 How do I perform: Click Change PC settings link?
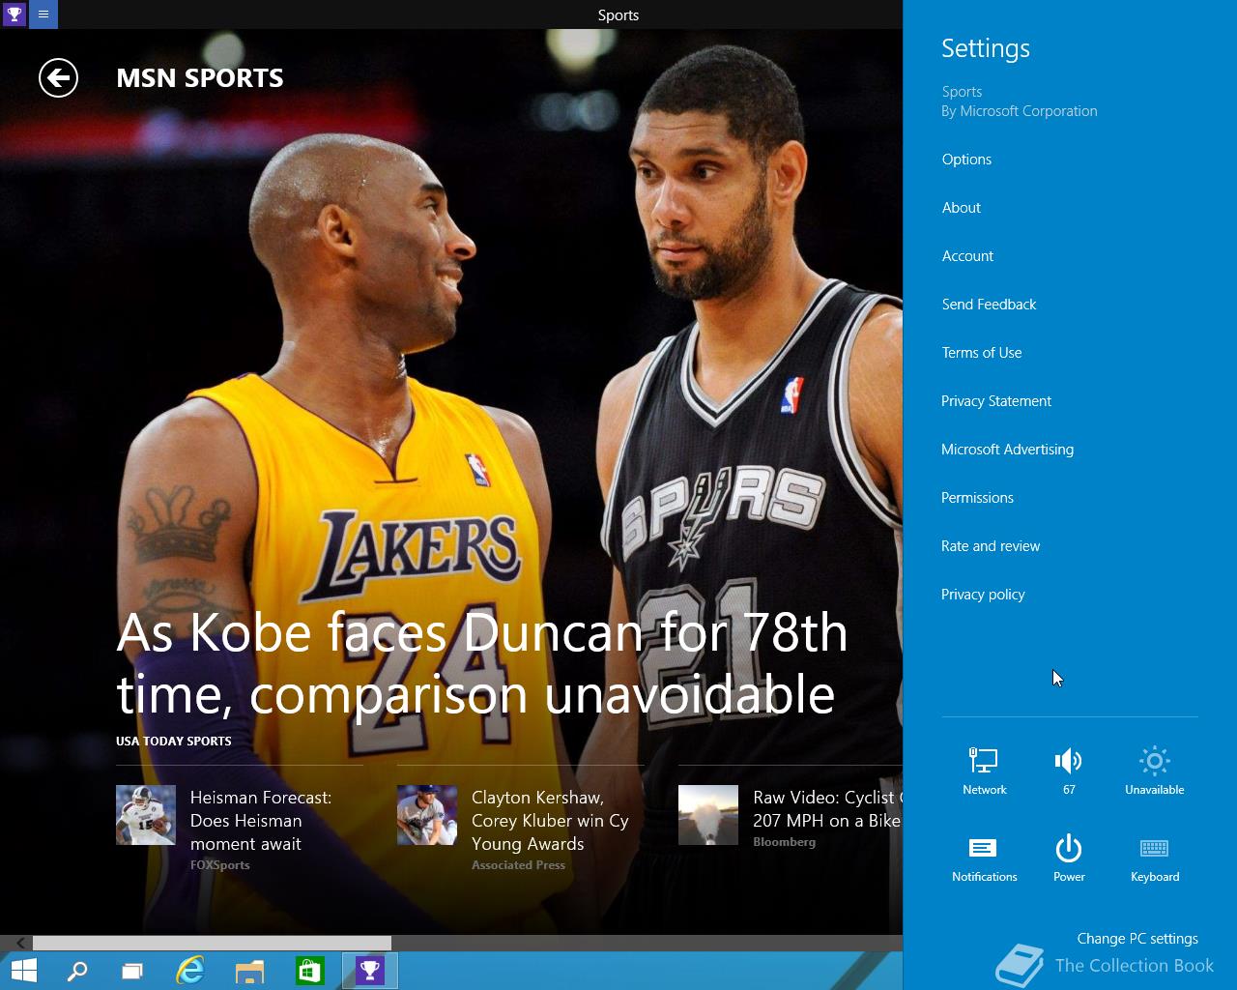click(1137, 939)
